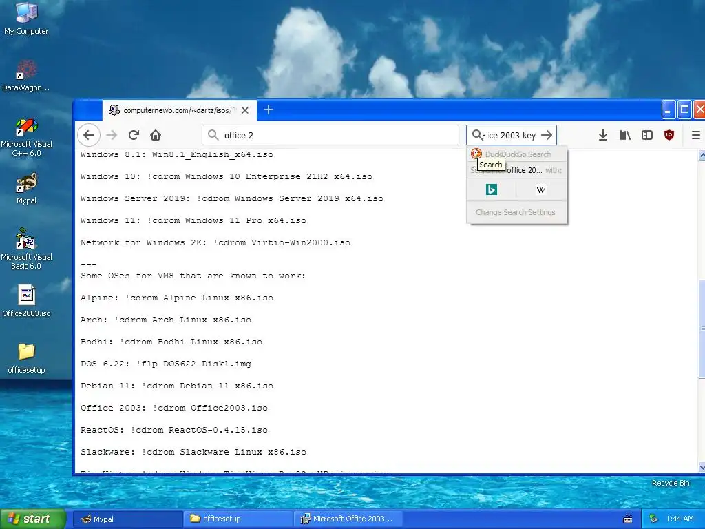
Task: Submit search with the arrow button
Action: [547, 135]
